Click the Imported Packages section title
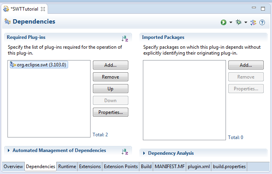This screenshot has width=272, height=174. (163, 37)
